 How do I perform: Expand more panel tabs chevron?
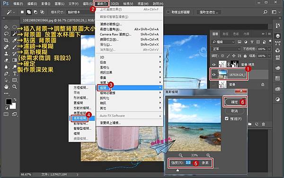263,34
